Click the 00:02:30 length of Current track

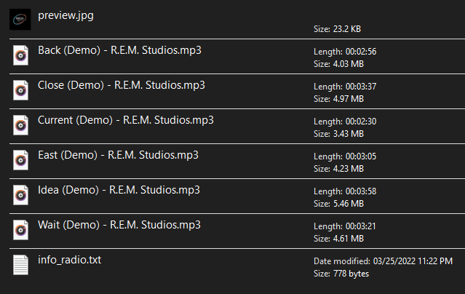361,121
